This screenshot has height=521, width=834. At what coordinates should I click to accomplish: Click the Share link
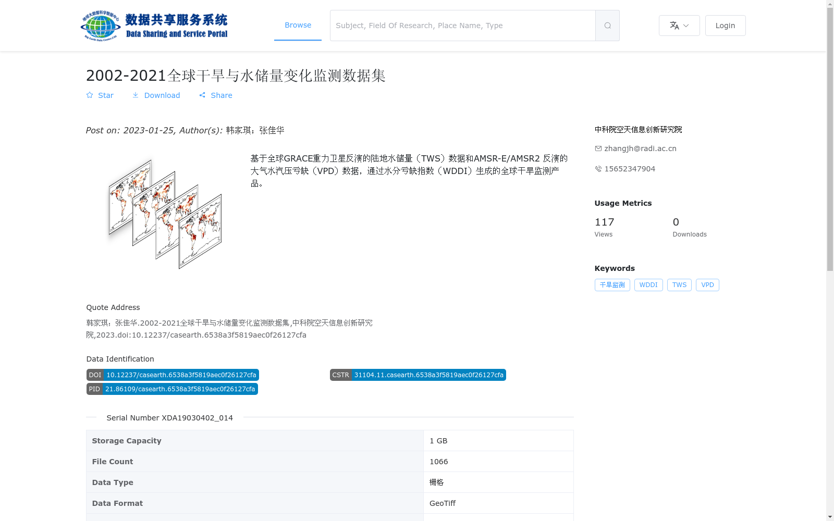pos(222,95)
